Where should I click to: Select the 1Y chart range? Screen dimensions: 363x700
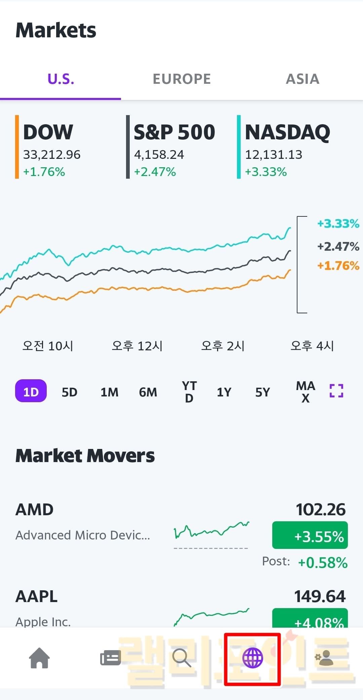[x=224, y=392]
